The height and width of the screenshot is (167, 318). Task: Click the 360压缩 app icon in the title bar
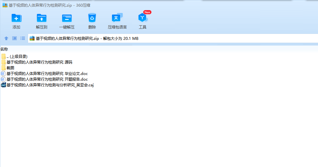(5, 5)
